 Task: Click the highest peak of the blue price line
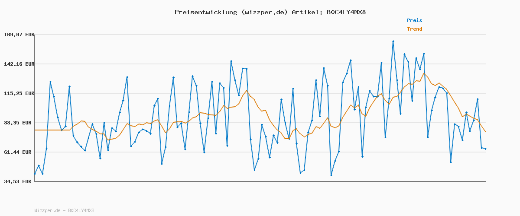(393, 41)
